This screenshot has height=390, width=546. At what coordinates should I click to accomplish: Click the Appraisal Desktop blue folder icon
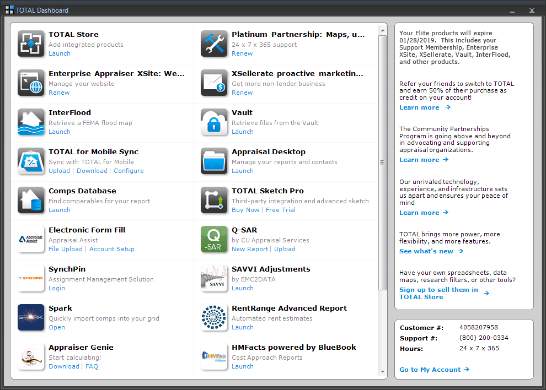coord(214,161)
